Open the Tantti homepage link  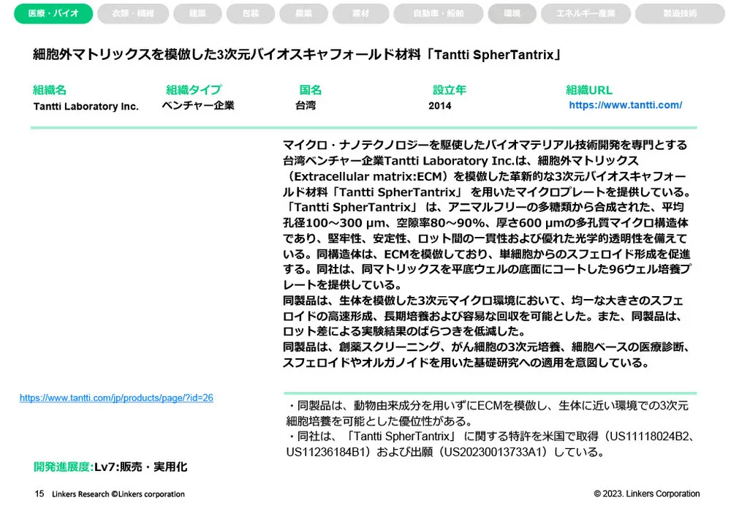coord(625,105)
